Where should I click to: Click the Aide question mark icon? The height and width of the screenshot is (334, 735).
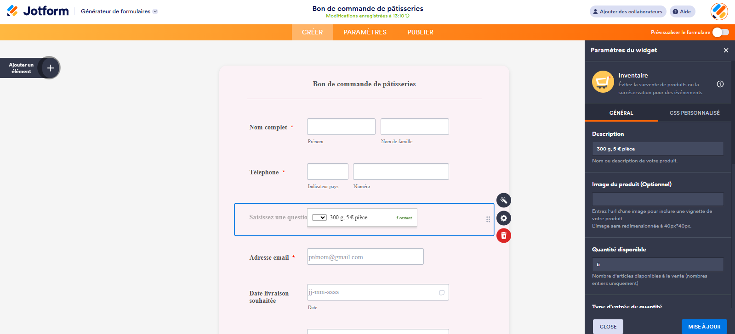(675, 11)
